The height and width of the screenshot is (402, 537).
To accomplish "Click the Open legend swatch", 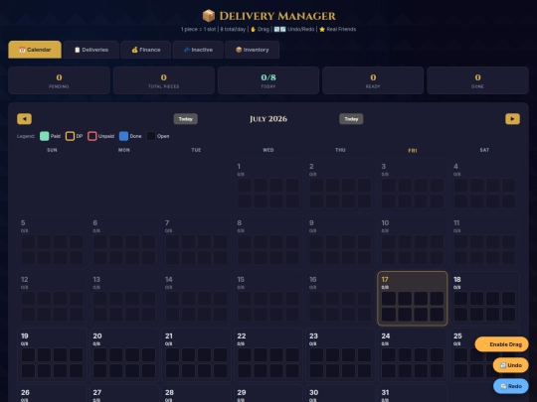I will coord(151,136).
